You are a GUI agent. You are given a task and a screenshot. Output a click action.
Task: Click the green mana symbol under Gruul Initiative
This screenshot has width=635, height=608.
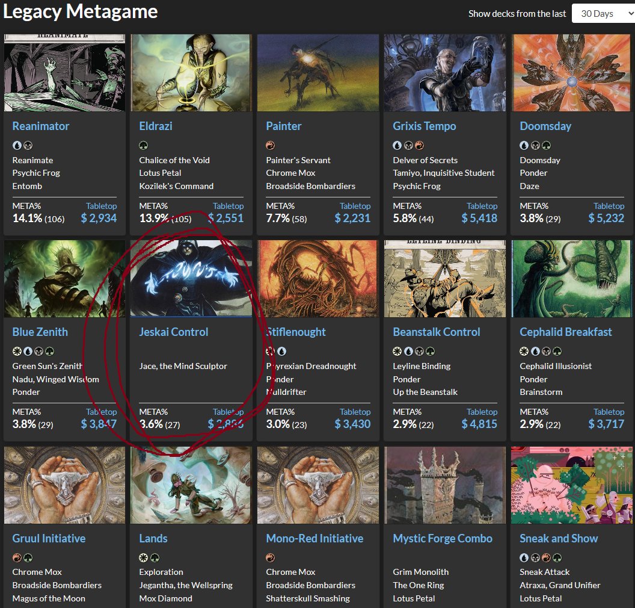tap(28, 558)
